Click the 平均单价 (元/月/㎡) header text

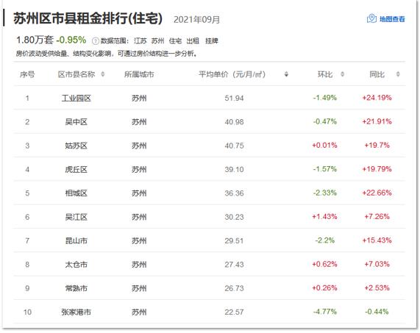[x=232, y=74]
